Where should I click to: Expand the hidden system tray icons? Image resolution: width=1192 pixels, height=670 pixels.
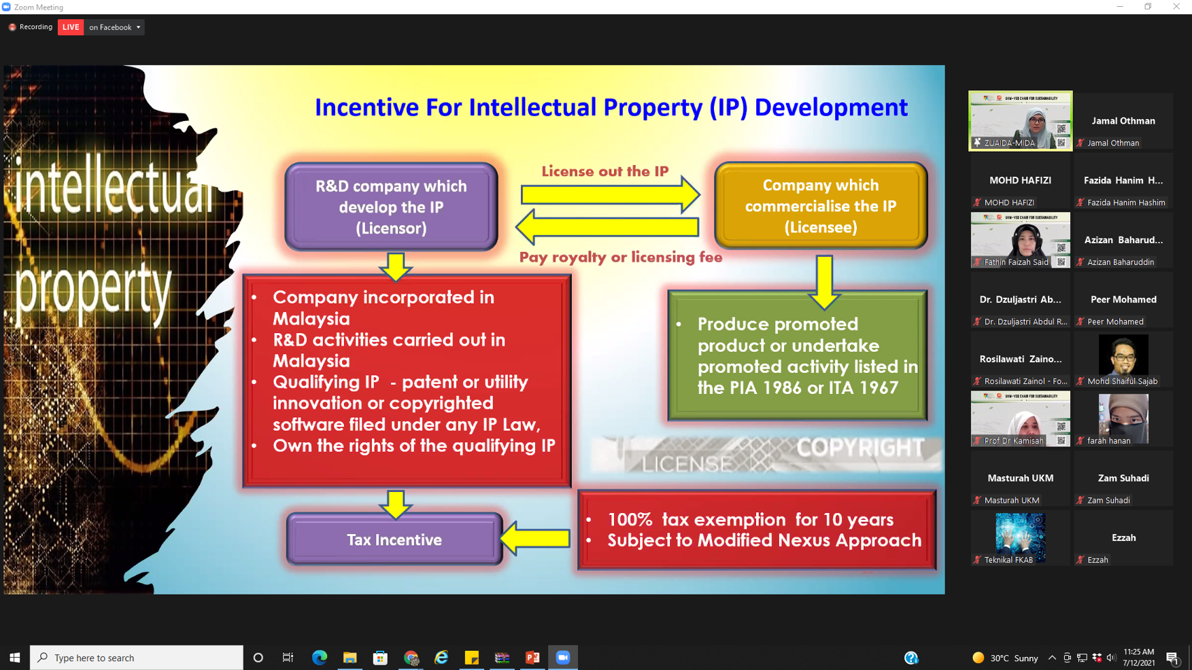1052,658
